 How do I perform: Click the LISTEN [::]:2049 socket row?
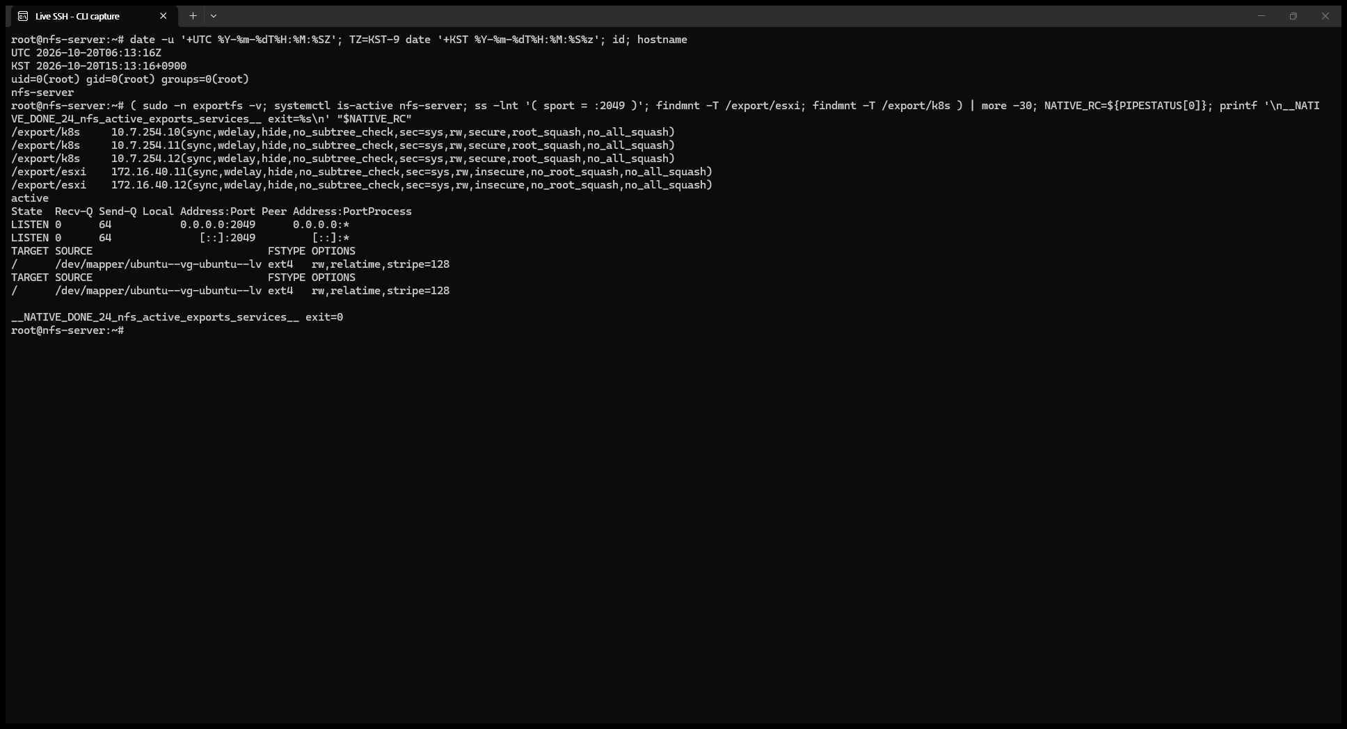tap(180, 238)
